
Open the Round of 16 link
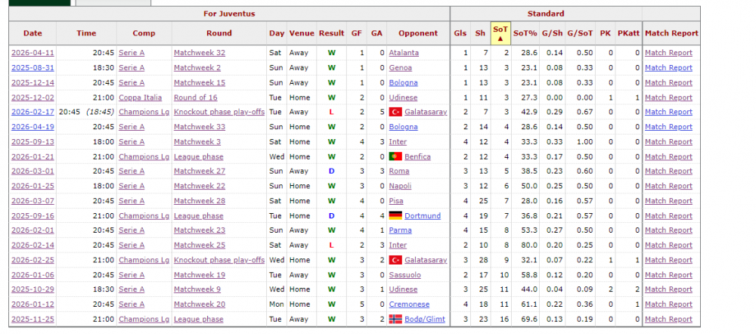coord(196,97)
